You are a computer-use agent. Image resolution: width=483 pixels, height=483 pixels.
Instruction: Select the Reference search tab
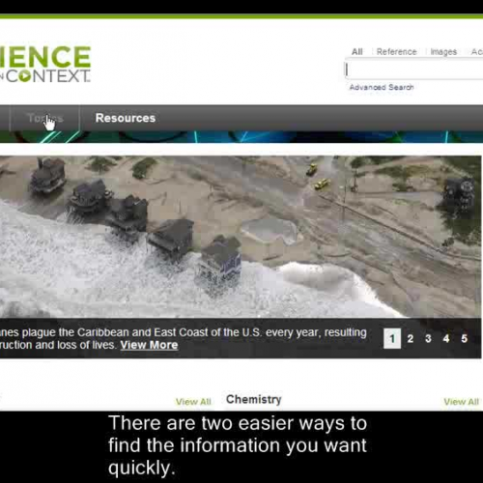397,52
